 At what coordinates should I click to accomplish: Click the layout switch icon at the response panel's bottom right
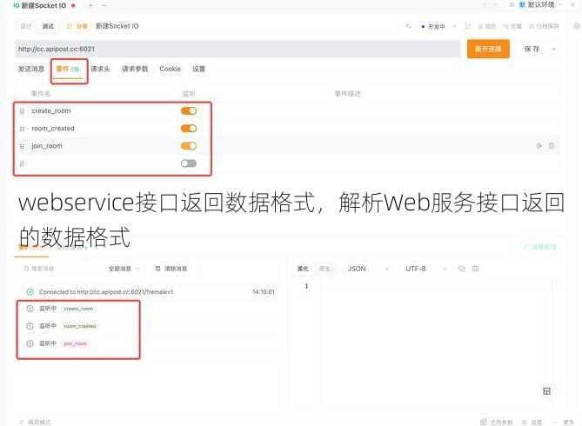pyautogui.click(x=546, y=390)
